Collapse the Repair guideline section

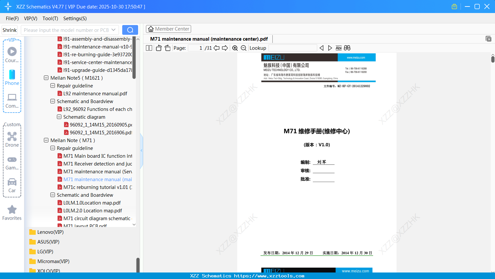53,148
